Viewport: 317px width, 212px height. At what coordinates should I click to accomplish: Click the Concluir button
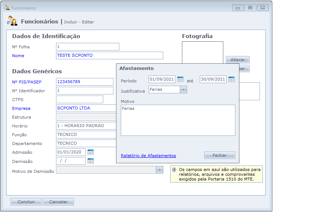coord(26,202)
